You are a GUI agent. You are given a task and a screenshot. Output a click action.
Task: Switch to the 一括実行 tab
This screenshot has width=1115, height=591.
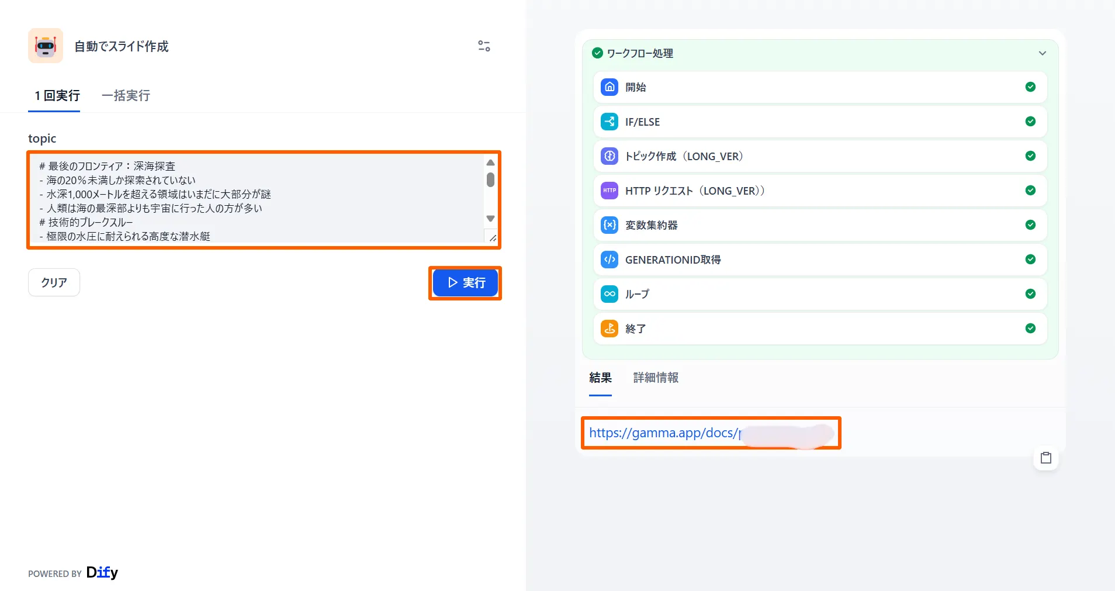point(126,95)
